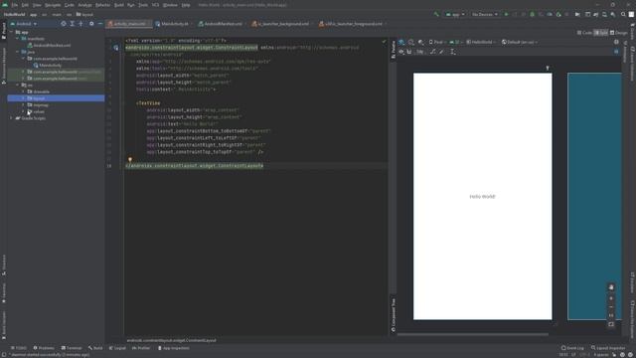Image resolution: width=636 pixels, height=358 pixels.
Task: Click the default margins value button
Action: 420,52
